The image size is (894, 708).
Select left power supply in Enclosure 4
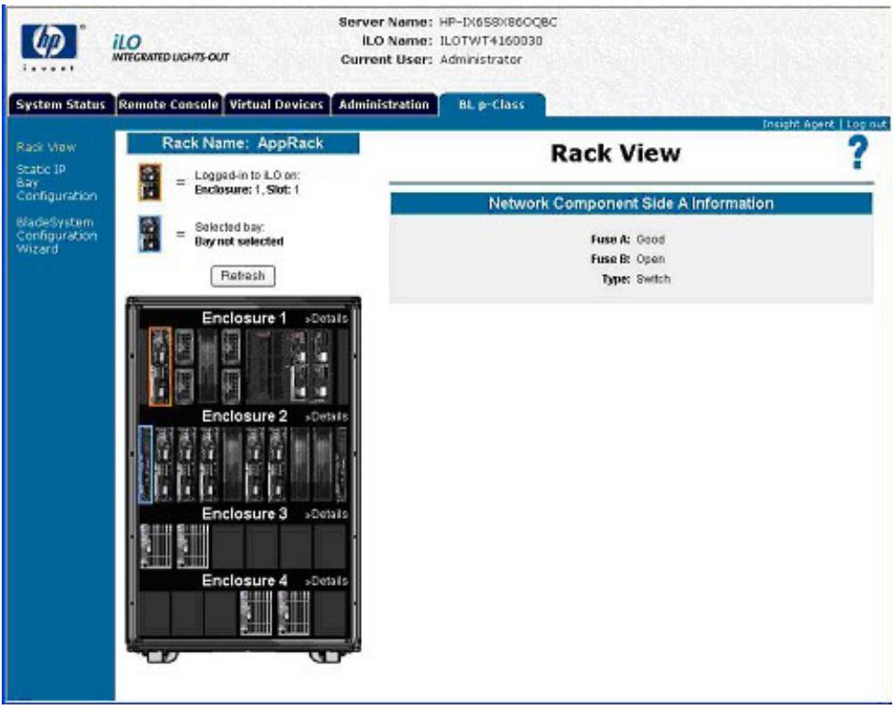click(x=256, y=612)
